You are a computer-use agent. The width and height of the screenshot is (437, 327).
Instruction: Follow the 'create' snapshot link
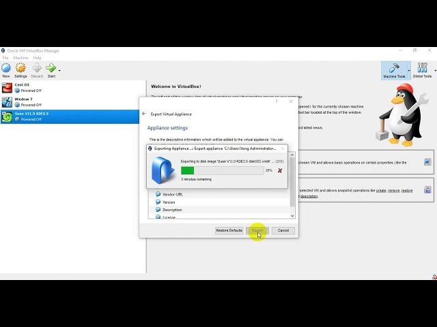pos(381,191)
